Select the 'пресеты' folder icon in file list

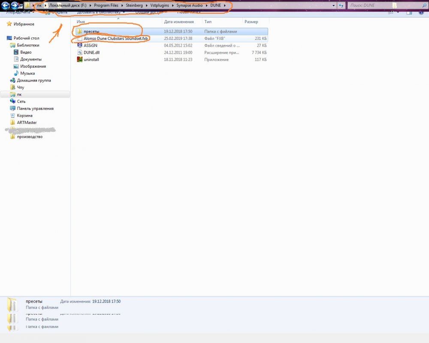[x=80, y=31]
